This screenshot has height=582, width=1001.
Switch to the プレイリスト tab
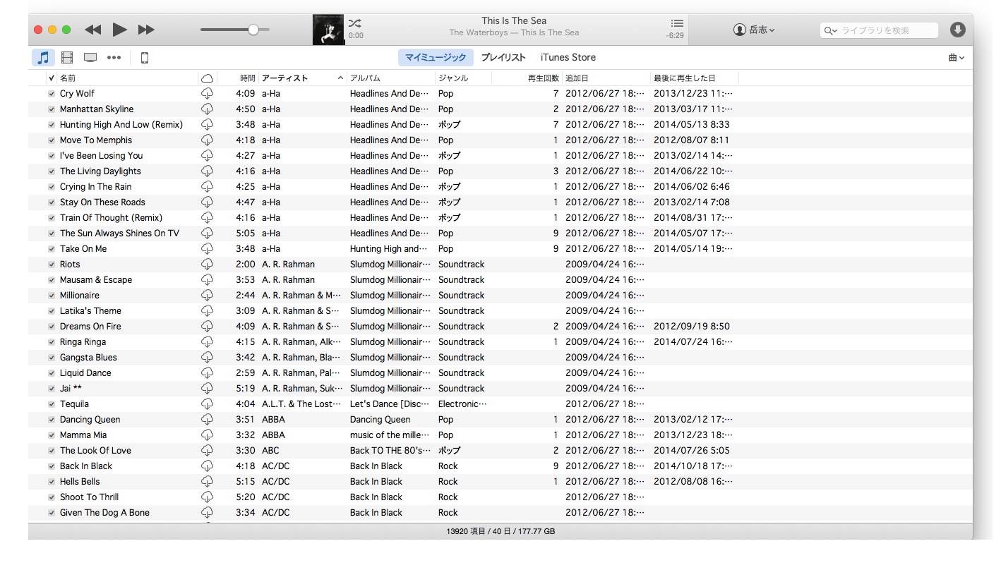click(x=503, y=58)
